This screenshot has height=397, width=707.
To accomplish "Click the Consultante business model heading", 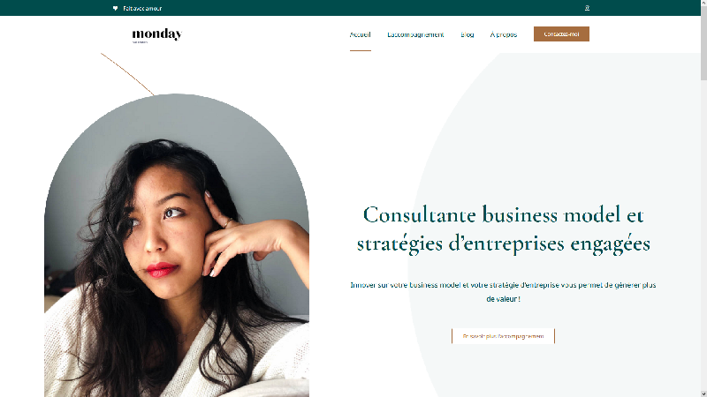I will (x=503, y=228).
